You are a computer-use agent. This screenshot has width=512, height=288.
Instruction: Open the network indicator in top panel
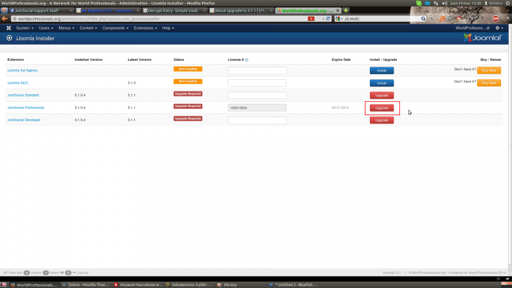click(x=436, y=3)
